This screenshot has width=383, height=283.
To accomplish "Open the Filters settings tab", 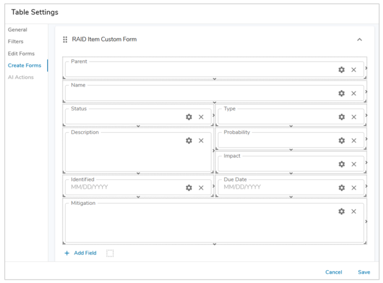I will coord(15,41).
